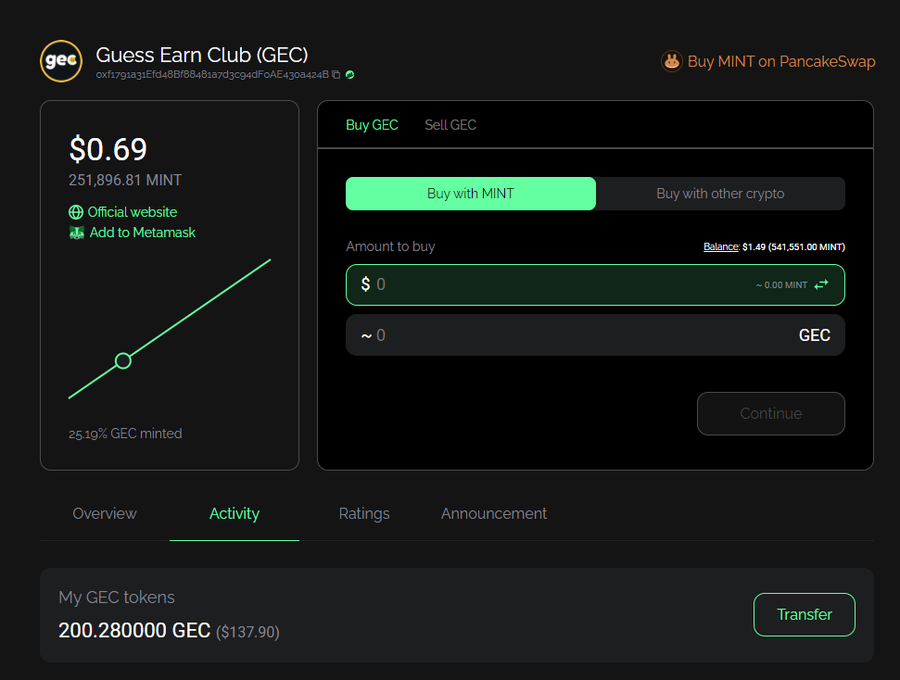Viewport: 900px width, 680px height.
Task: Click the 251,896.81 MINT value
Action: tap(125, 180)
